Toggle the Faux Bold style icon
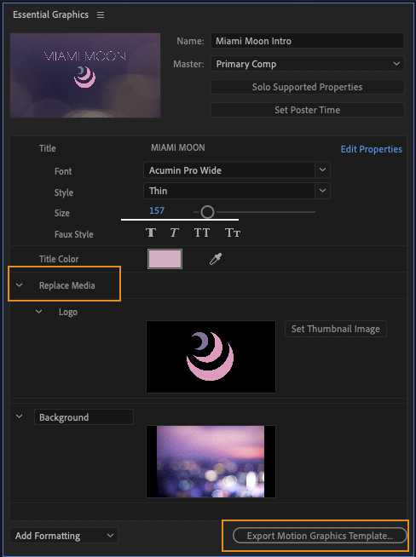This screenshot has width=416, height=557. [151, 233]
